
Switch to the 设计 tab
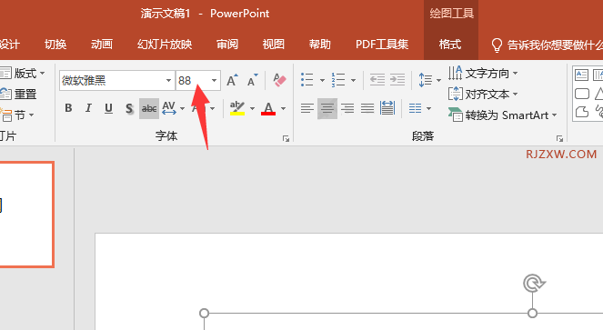pyautogui.click(x=10, y=45)
